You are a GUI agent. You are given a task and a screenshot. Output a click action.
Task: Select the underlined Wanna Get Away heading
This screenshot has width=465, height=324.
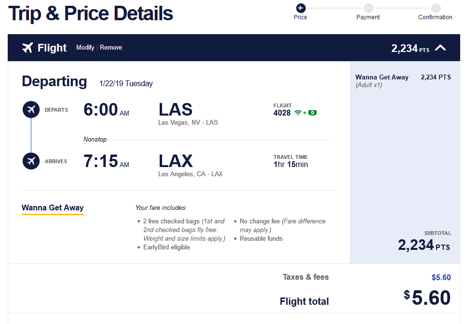click(53, 208)
